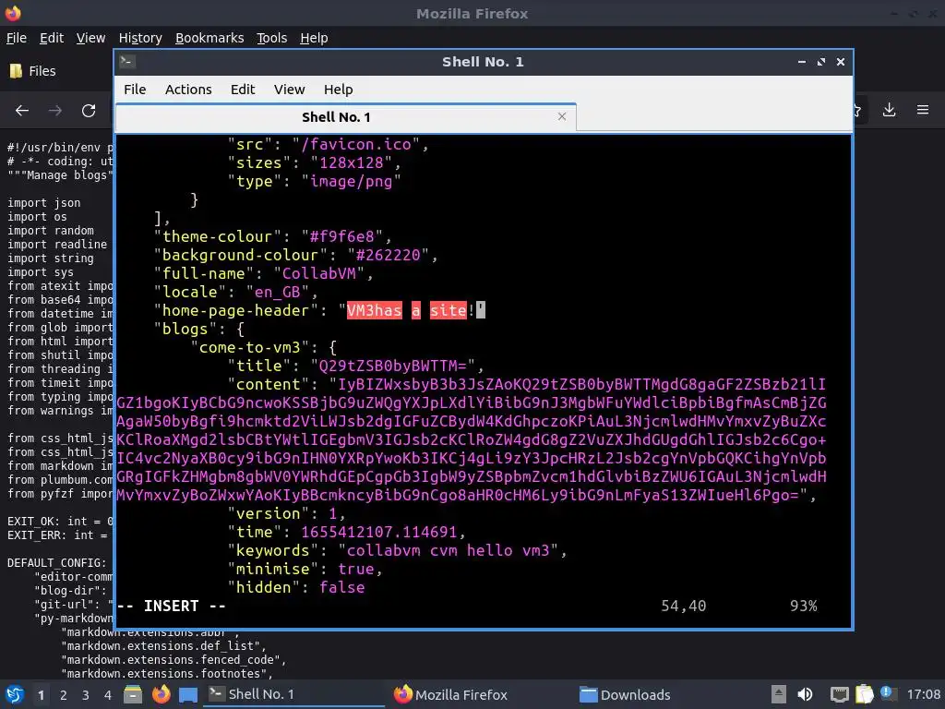Maximize the Shell No. 1 window
The width and height of the screenshot is (945, 709).
820,62
